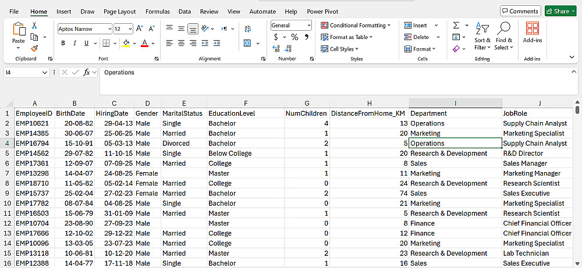Click the Borders icon
Viewport: 582px width, 268px height.
(x=106, y=44)
